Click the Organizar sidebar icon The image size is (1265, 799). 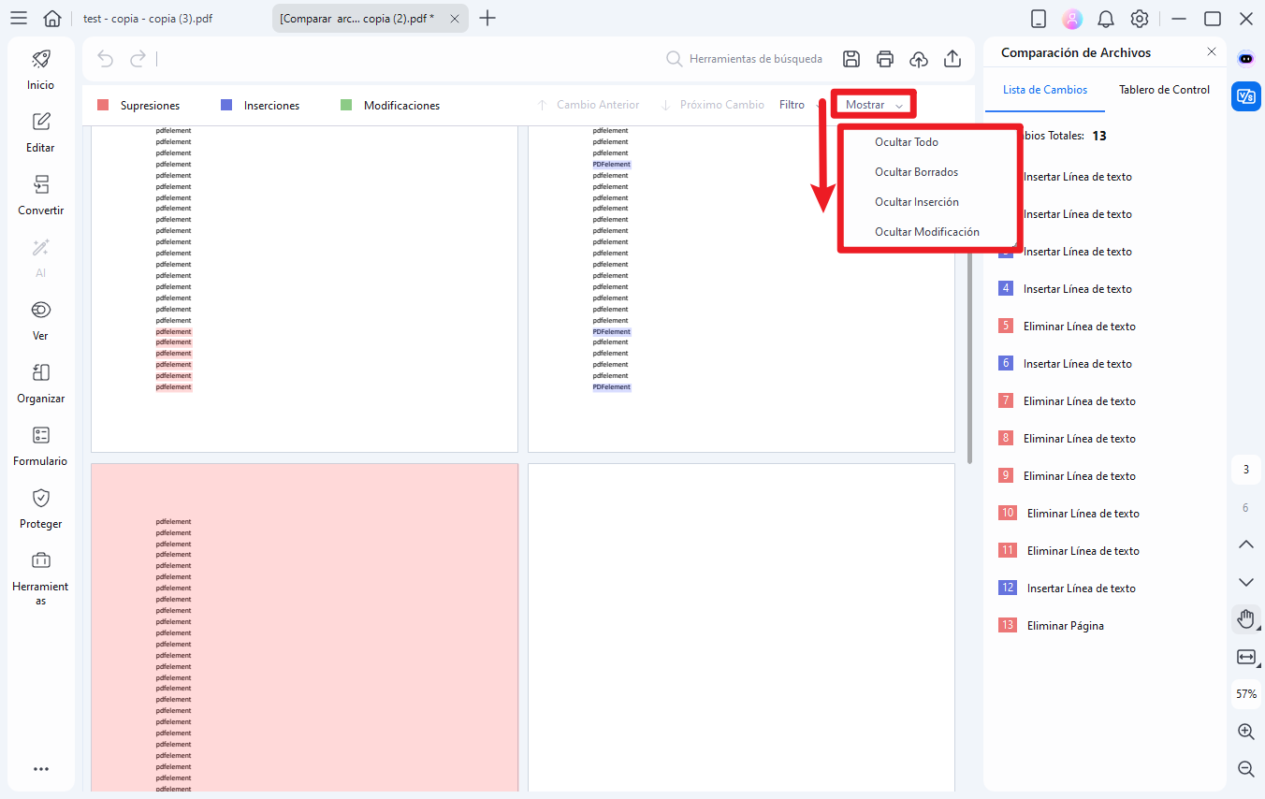click(41, 383)
